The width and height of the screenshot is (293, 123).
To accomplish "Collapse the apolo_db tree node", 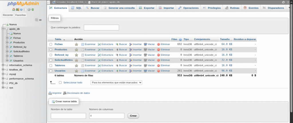I will click(x=3, y=29).
